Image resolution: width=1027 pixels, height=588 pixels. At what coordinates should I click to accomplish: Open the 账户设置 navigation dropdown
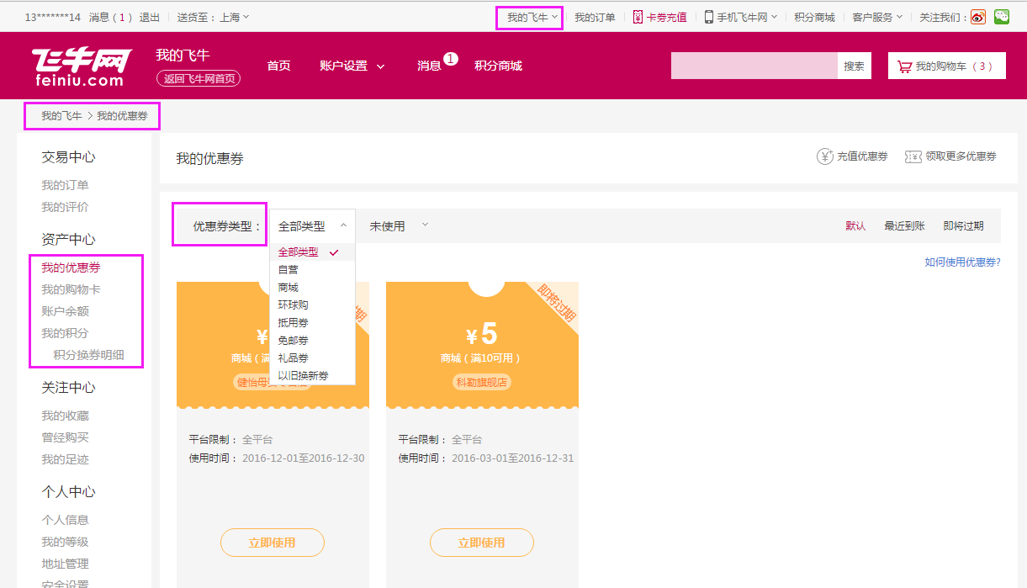pyautogui.click(x=352, y=66)
